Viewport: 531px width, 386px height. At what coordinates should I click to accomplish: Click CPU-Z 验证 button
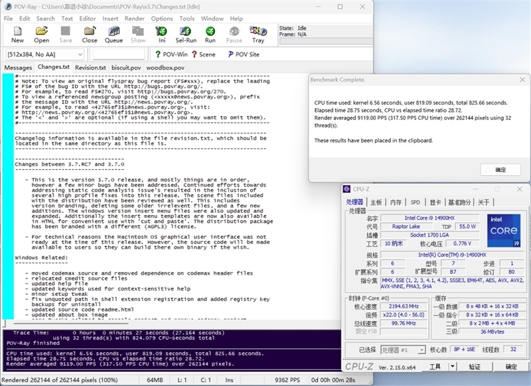click(475, 366)
